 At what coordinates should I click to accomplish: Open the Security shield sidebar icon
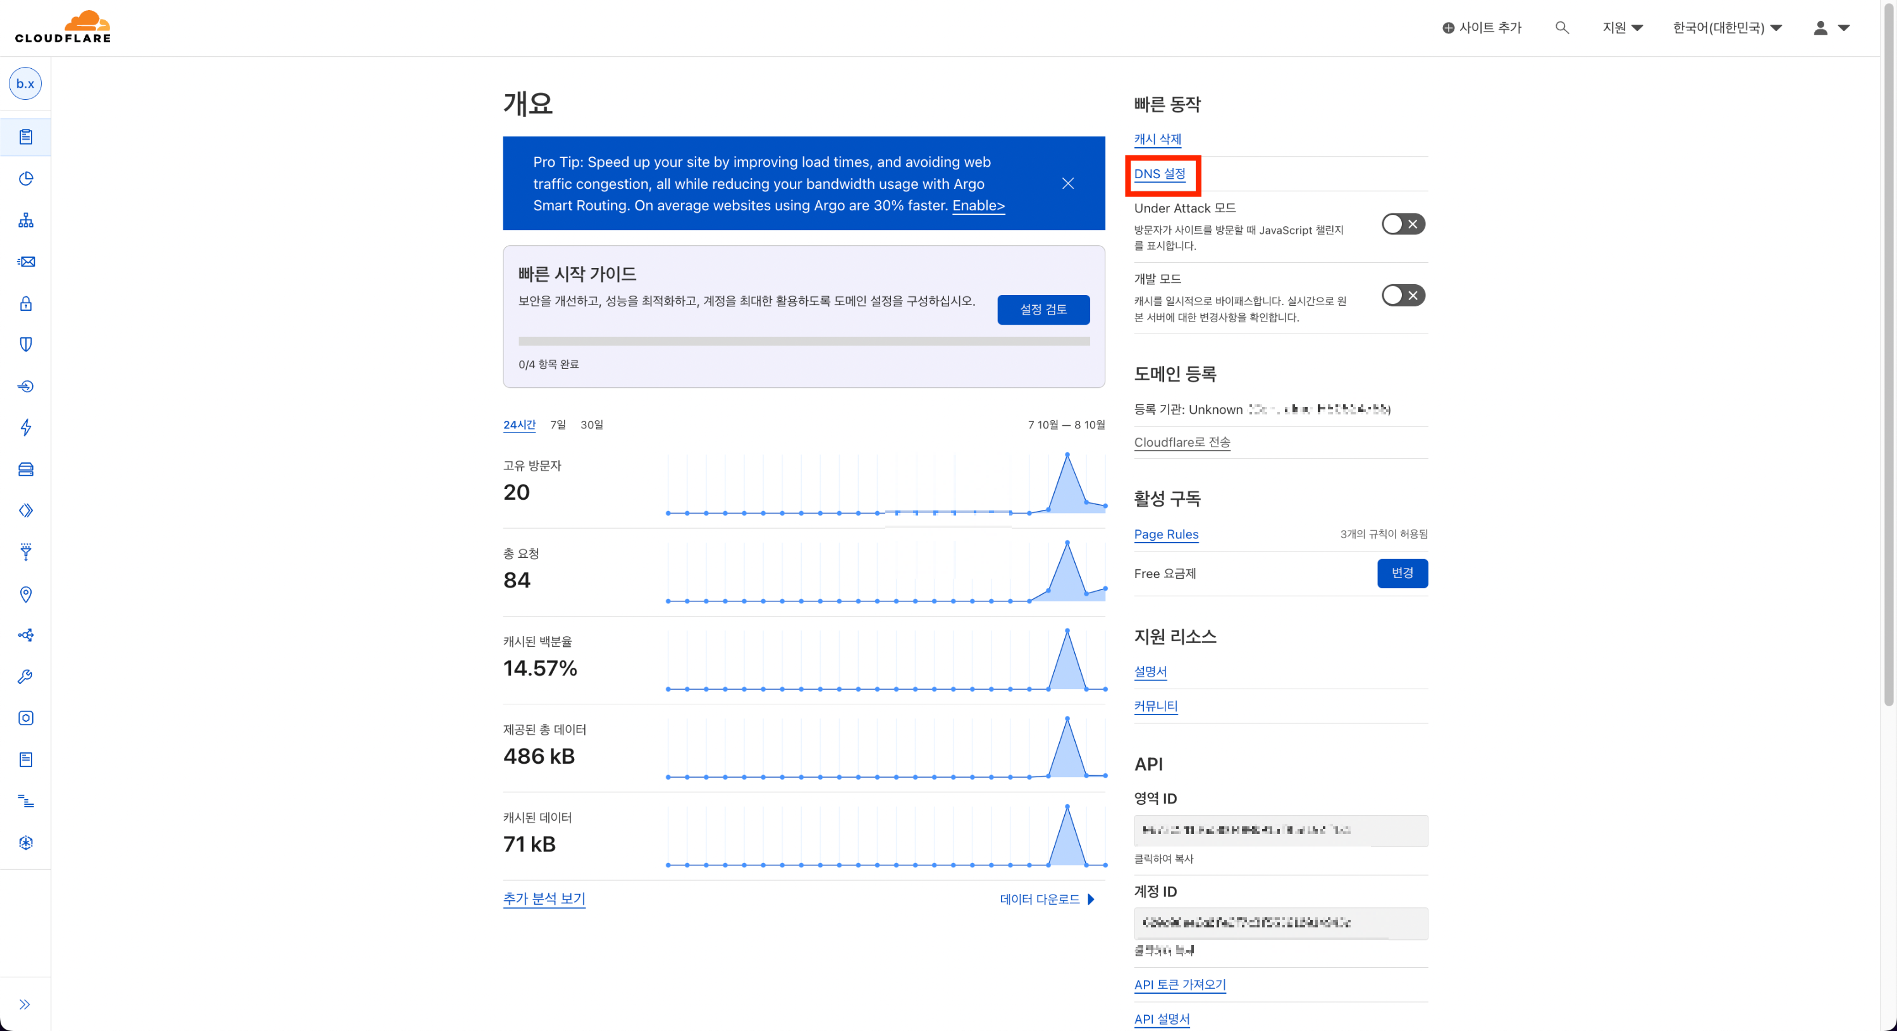(x=26, y=344)
